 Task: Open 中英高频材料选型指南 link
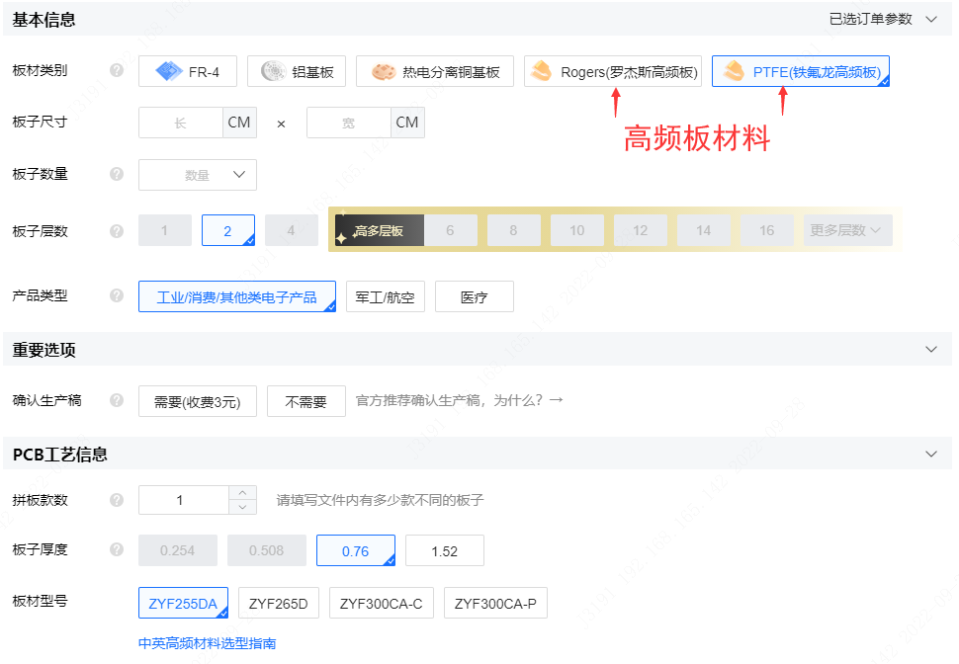(208, 643)
